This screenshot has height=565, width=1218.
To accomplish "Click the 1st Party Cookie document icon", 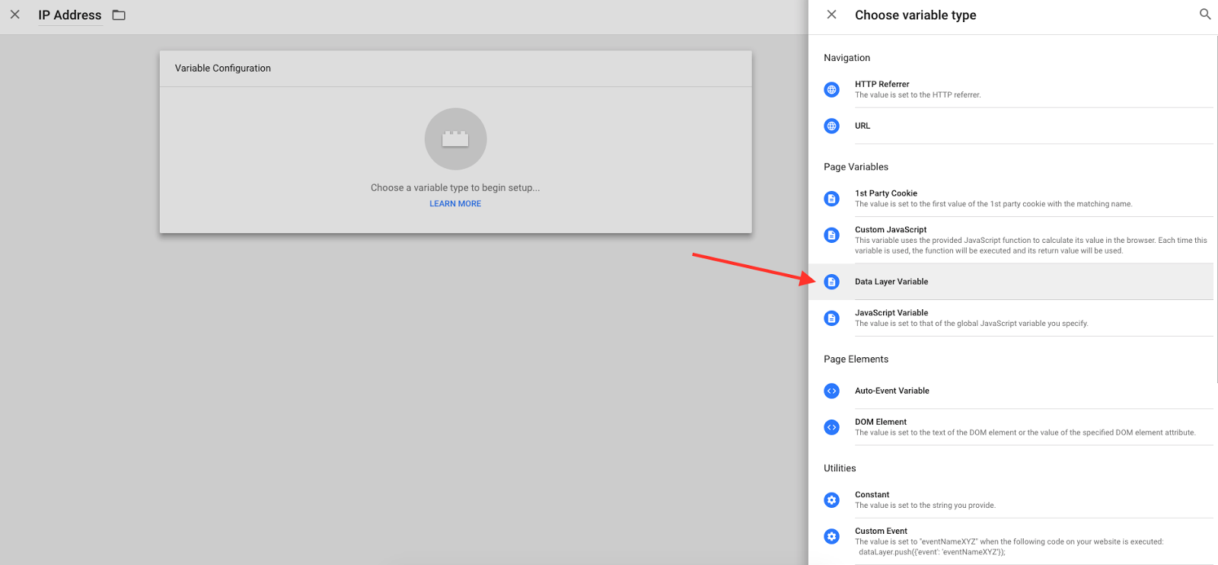I will pyautogui.click(x=831, y=199).
